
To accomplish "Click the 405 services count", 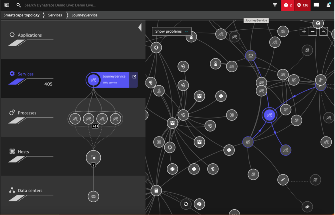I will tap(48, 84).
